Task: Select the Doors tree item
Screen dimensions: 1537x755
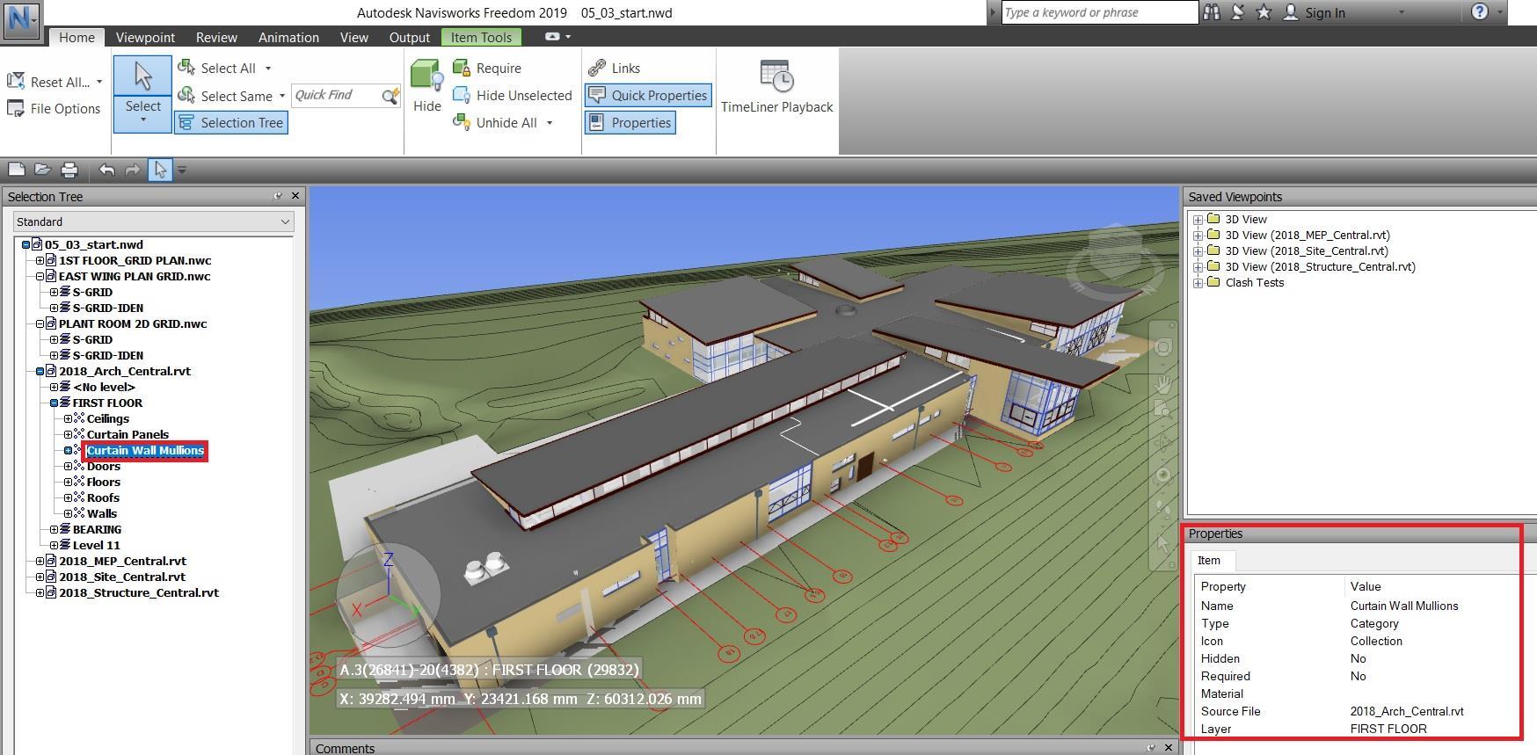Action: (x=104, y=466)
